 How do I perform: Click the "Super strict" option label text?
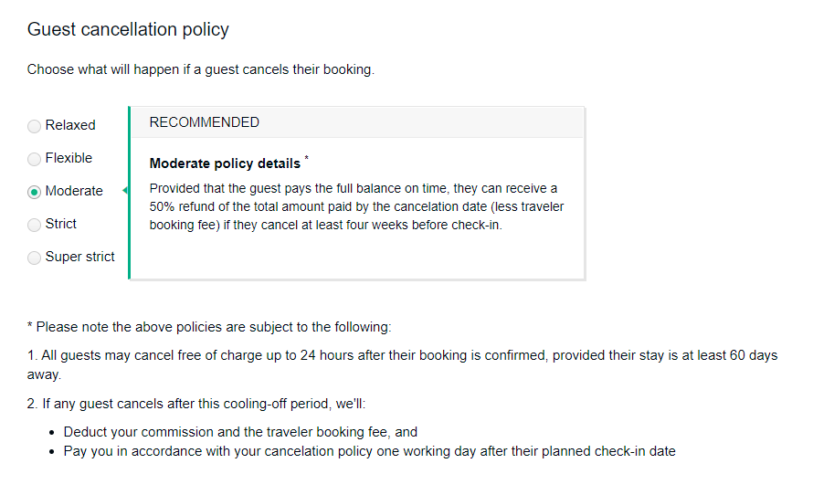pyautogui.click(x=80, y=257)
